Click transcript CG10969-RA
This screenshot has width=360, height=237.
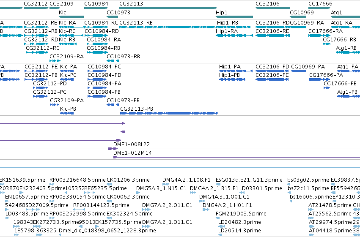307,23
